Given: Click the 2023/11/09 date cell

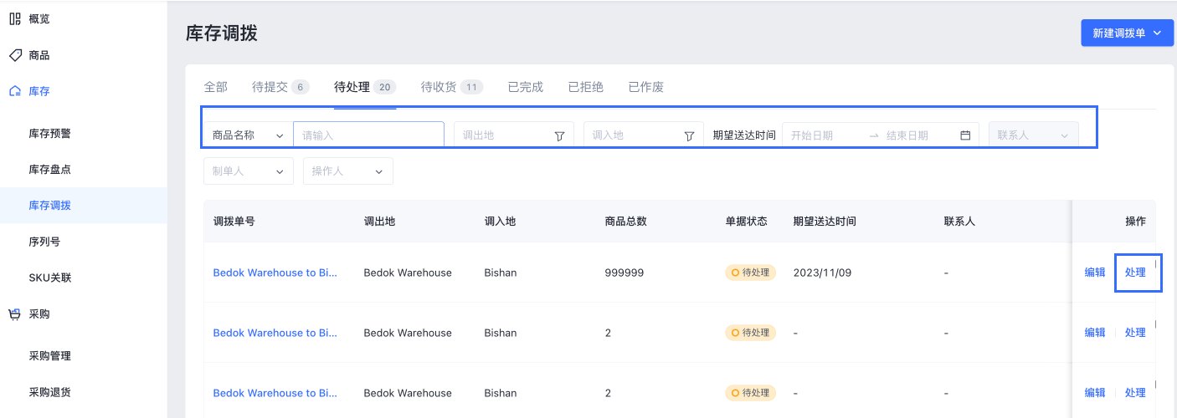Looking at the screenshot, I should click(x=822, y=273).
